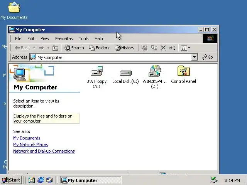Image resolution: width=247 pixels, height=185 pixels.
Task: Click the My Computer taskbar button
Action: click(91, 180)
